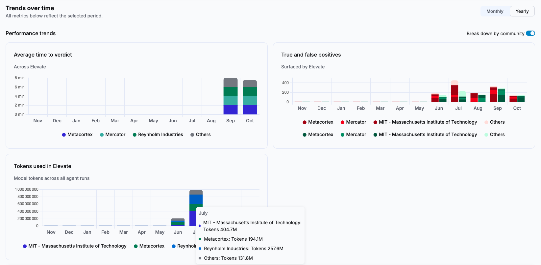Viewport: 541px width, 265px height.
Task: Click the gray Others segment of July tokens bar
Action: tap(196, 192)
